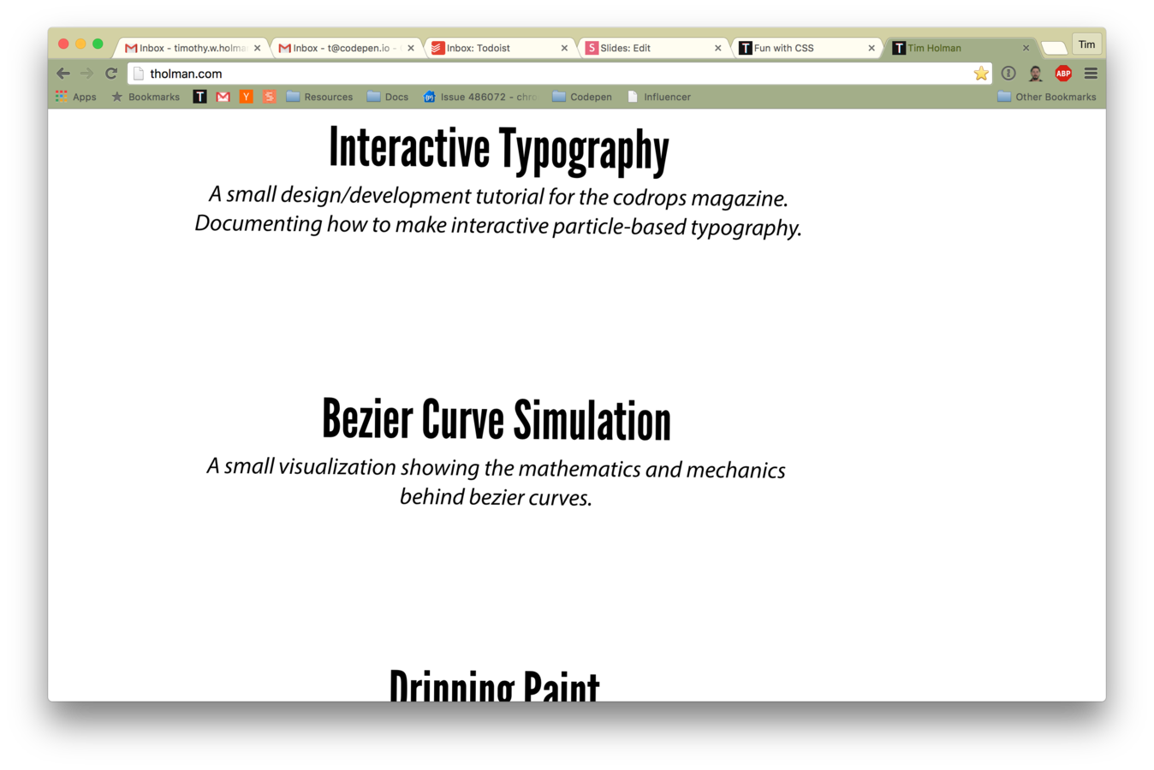
Task: Expand Other Bookmarks folder
Action: pyautogui.click(x=1047, y=97)
